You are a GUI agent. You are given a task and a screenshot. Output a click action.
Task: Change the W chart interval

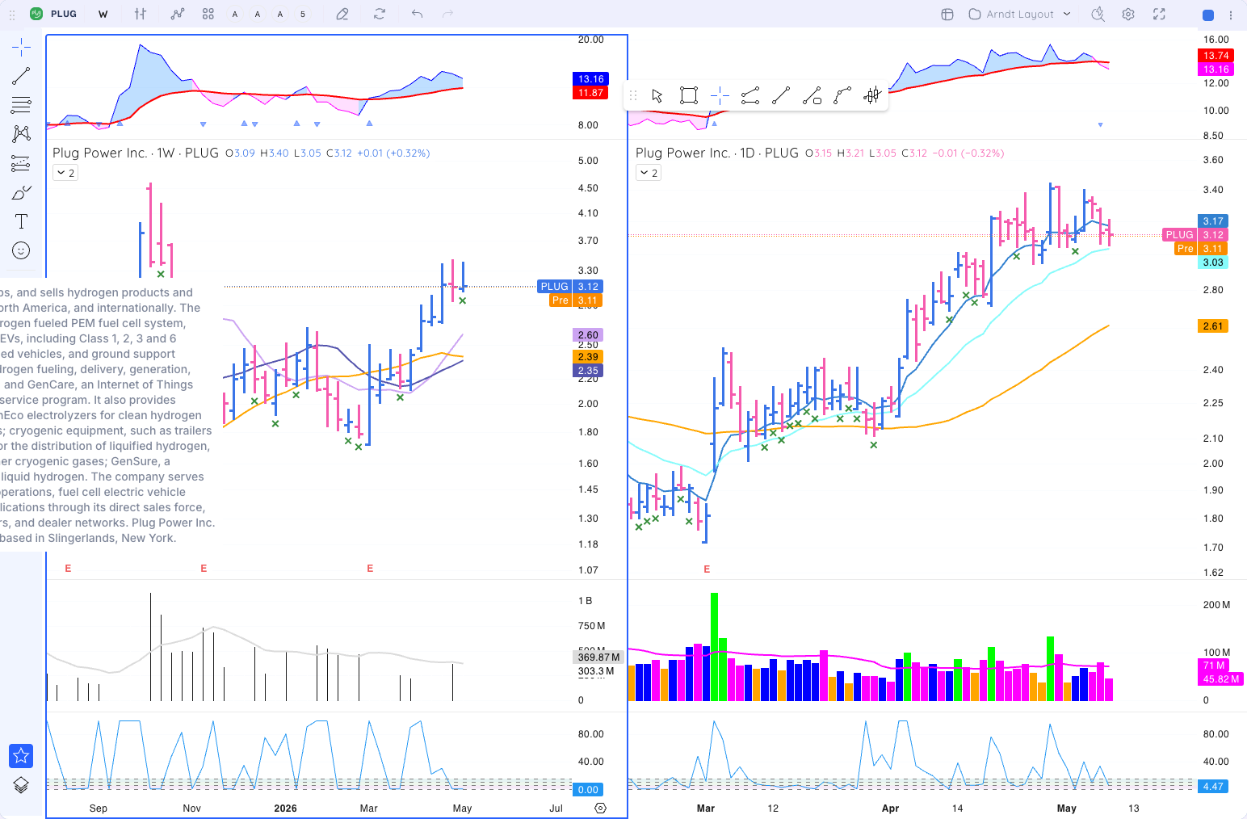click(x=103, y=14)
